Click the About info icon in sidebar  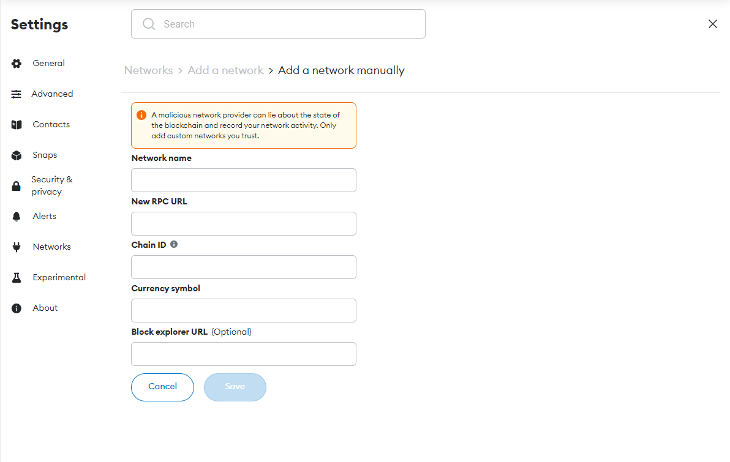pos(17,308)
